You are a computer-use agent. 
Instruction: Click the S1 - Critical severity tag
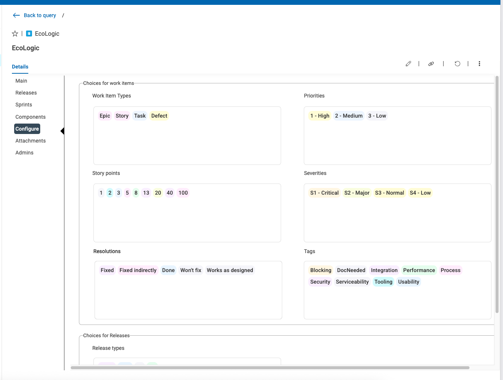[x=324, y=193]
